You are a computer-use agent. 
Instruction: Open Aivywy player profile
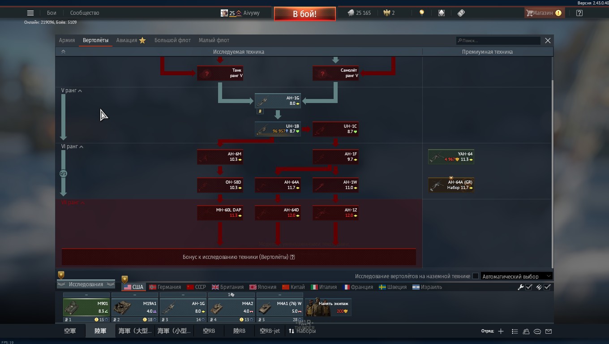[x=240, y=13]
